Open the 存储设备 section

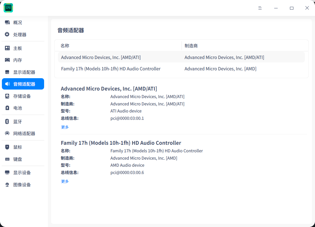[x=23, y=96]
